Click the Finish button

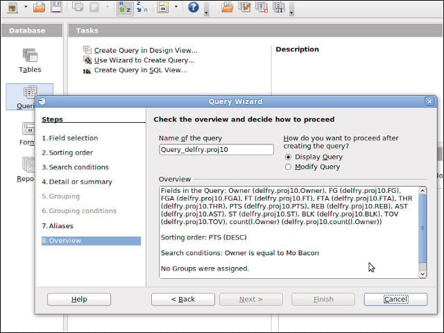click(x=323, y=299)
